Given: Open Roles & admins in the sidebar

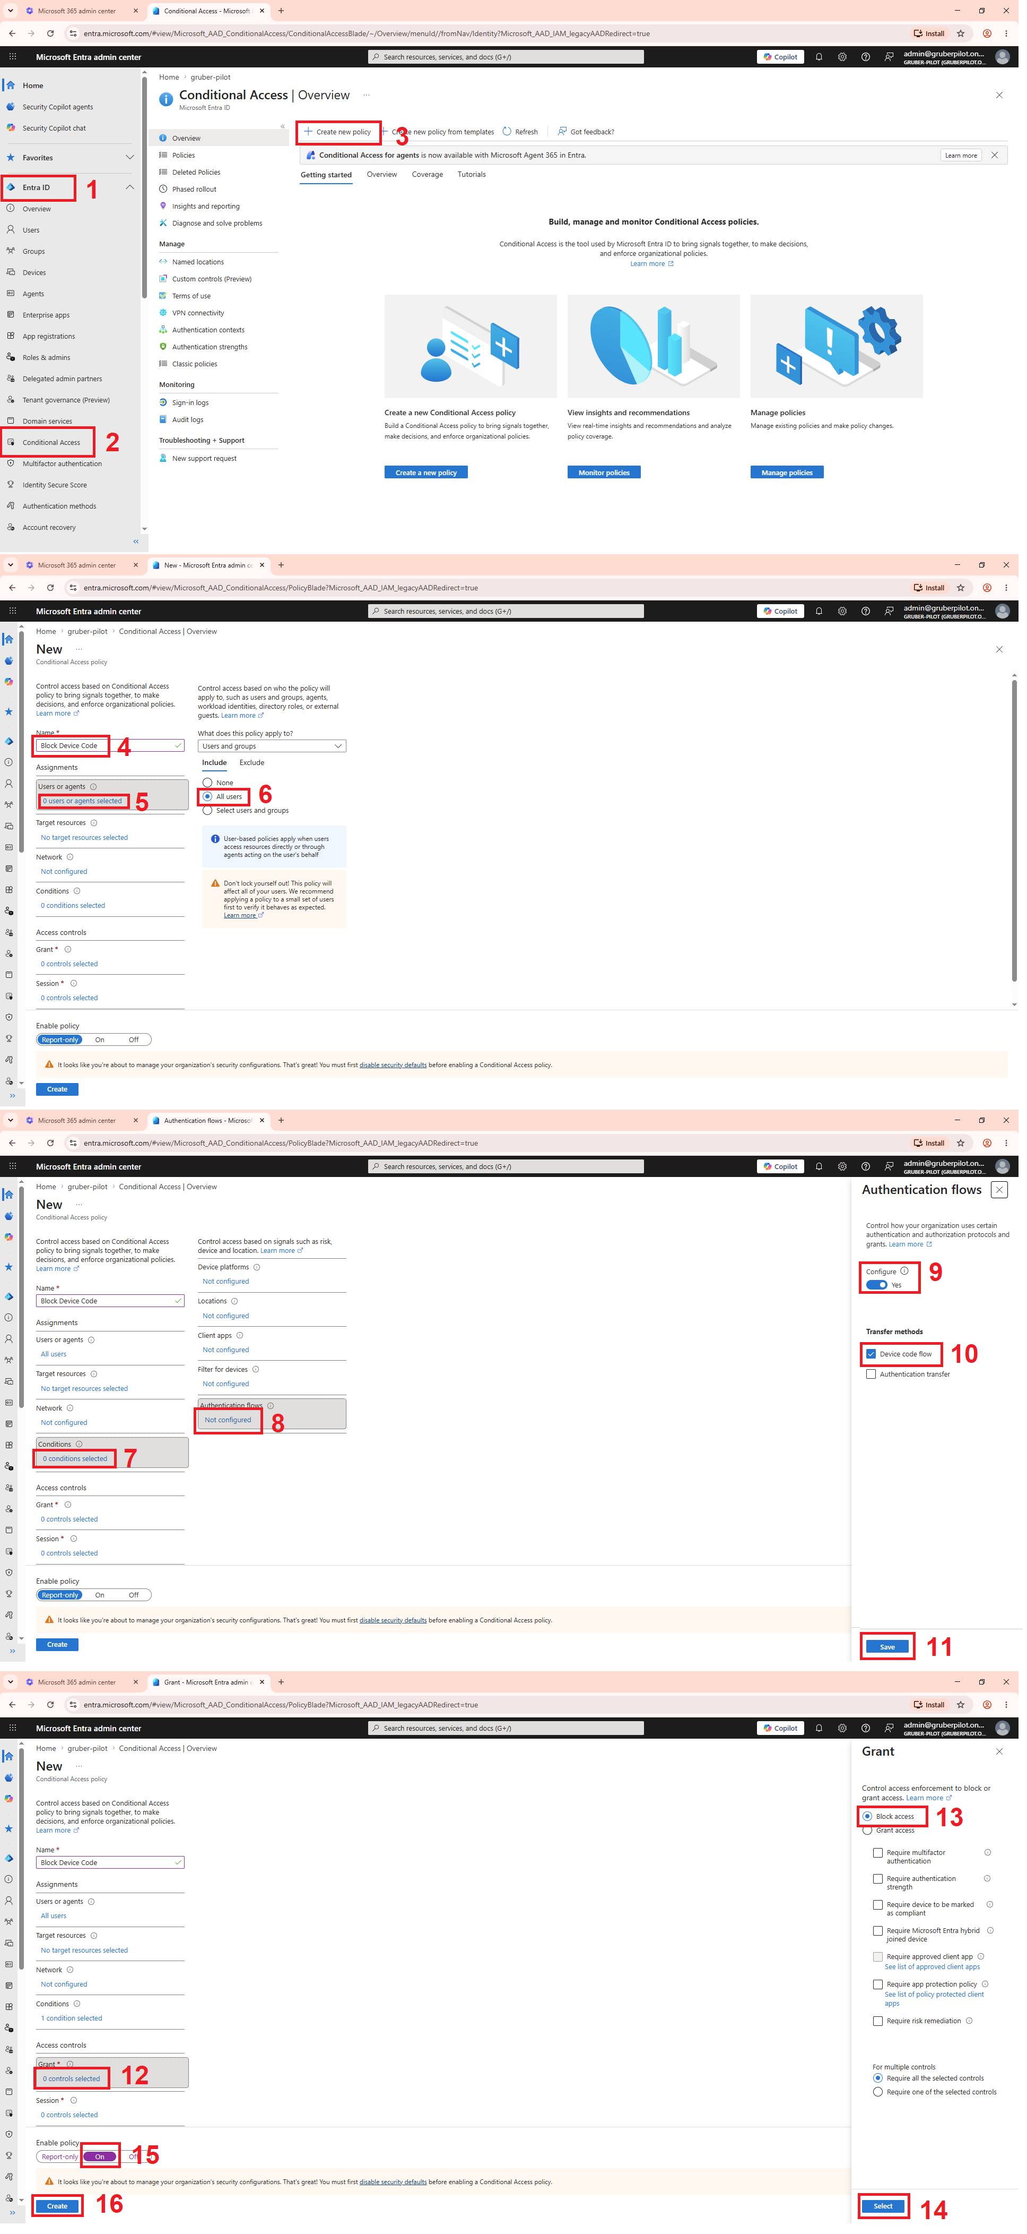Looking at the screenshot, I should click(x=46, y=358).
